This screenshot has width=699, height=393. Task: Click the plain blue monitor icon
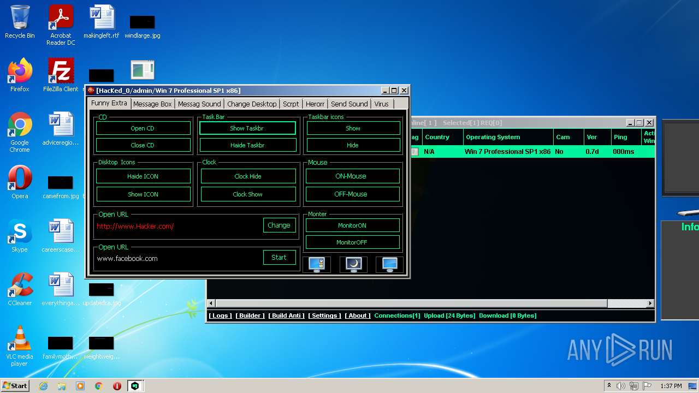[x=389, y=265]
